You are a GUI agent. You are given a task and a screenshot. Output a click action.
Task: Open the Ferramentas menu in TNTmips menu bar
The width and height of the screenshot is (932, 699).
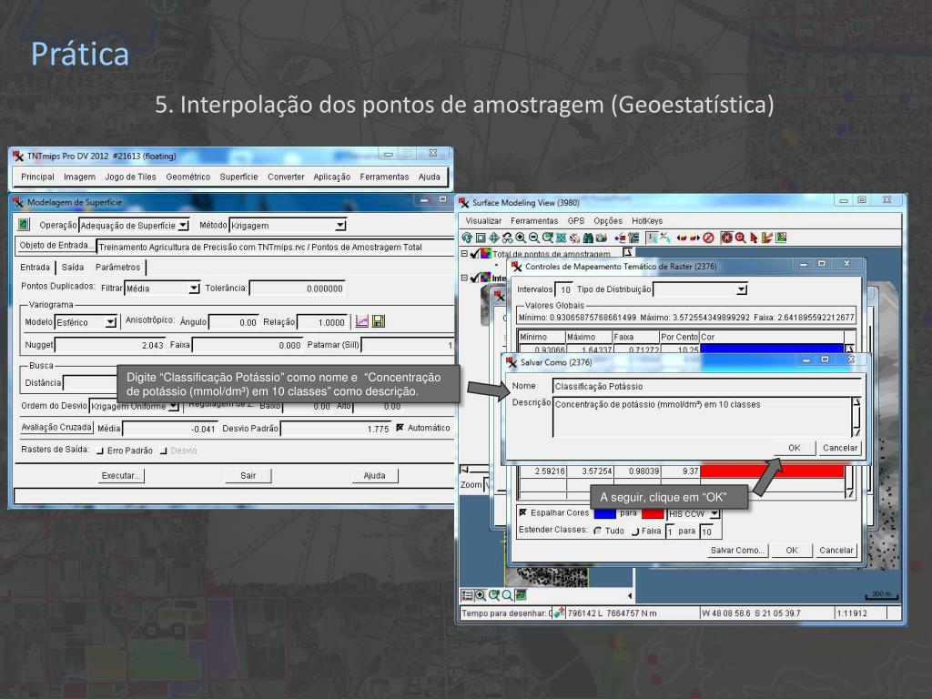tap(384, 177)
